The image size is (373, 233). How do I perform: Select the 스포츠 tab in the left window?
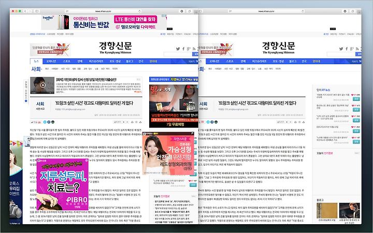tap(67, 61)
